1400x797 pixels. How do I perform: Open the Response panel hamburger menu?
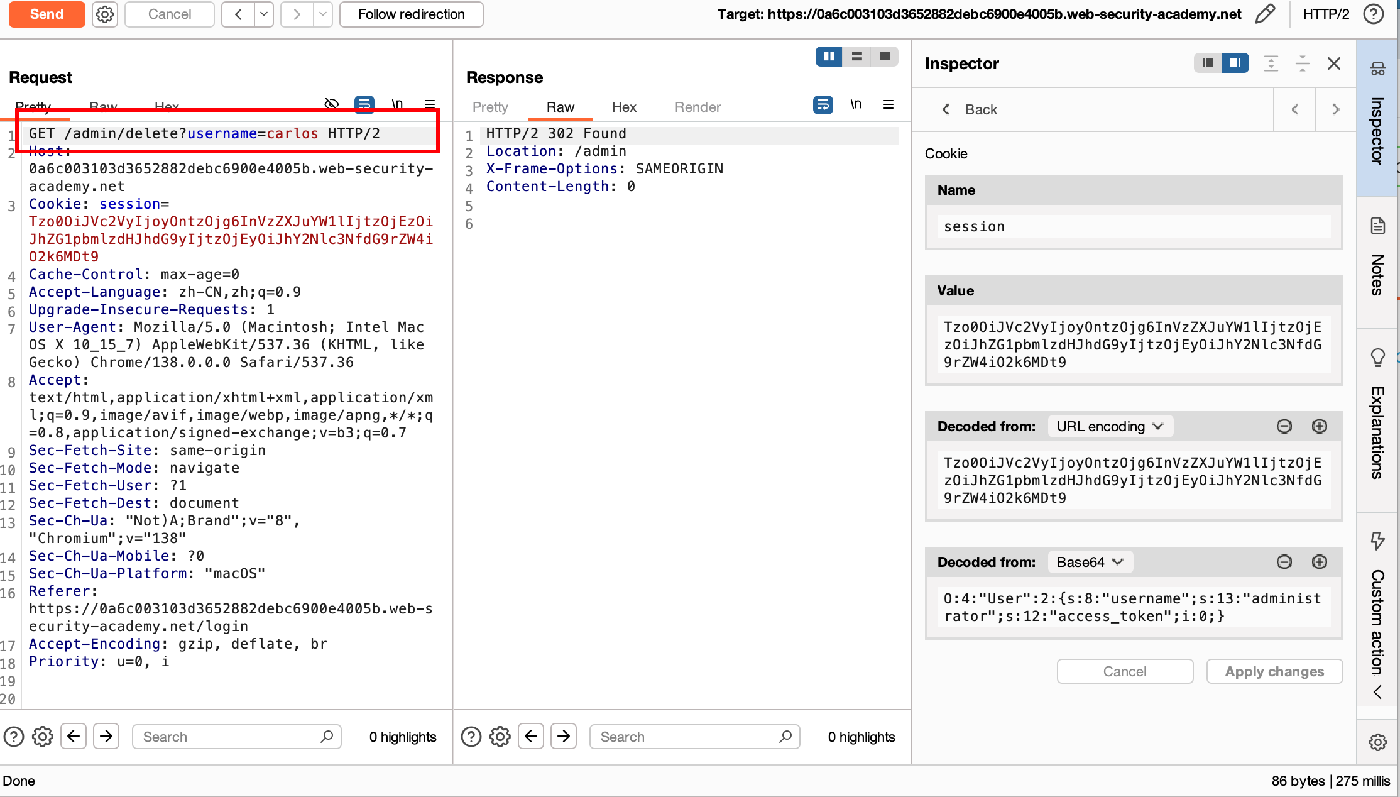pyautogui.click(x=888, y=104)
